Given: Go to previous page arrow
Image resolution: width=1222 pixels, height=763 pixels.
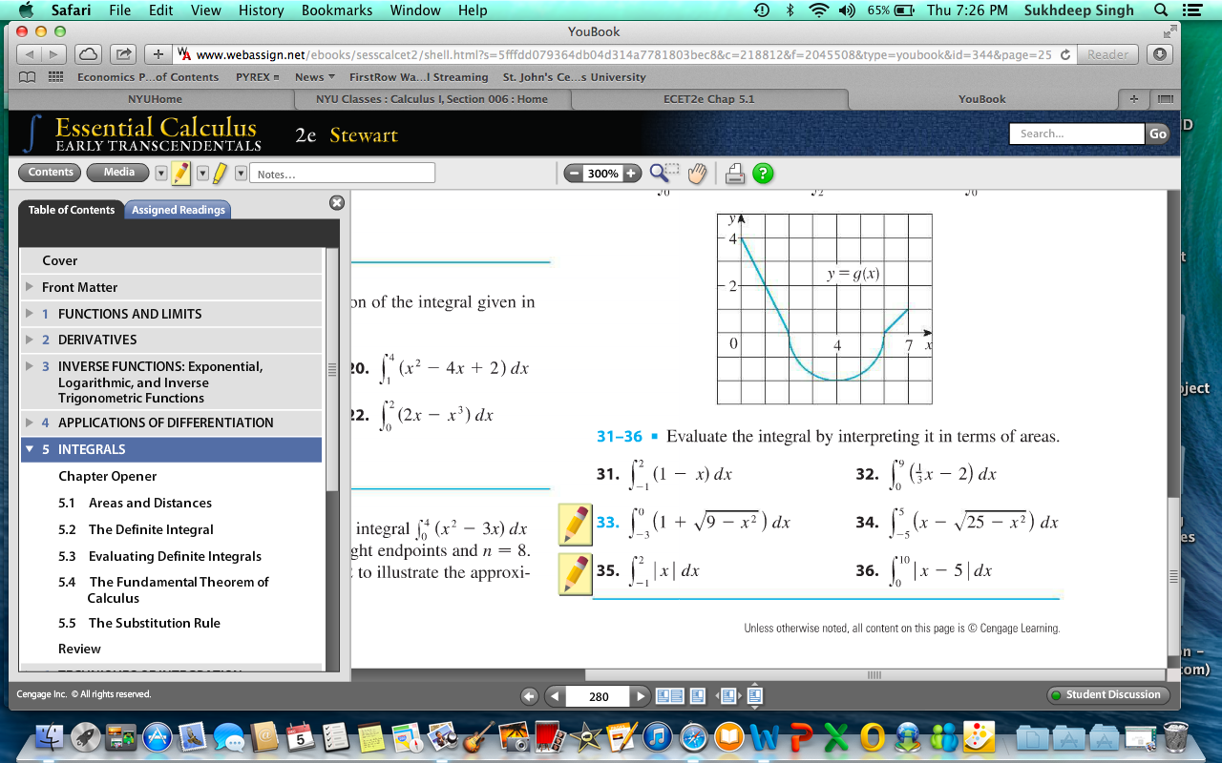Looking at the screenshot, I should click(555, 696).
